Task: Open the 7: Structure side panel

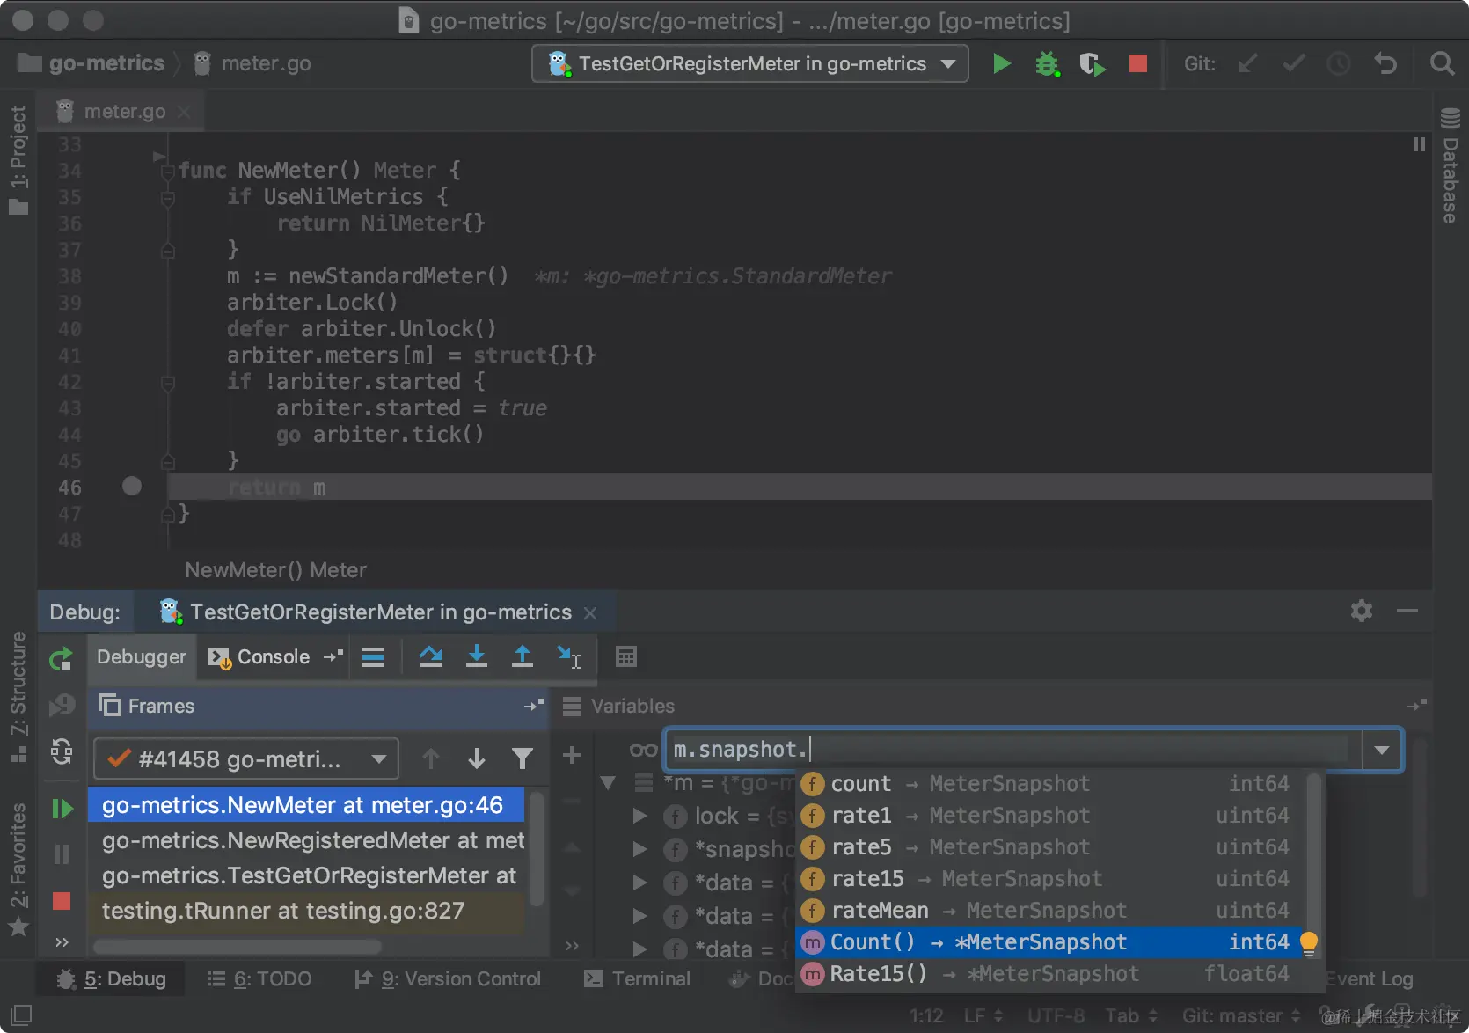Action: (18, 697)
